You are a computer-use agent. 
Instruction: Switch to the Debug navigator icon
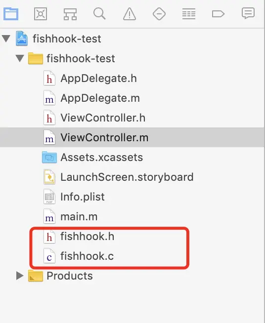[189, 14]
